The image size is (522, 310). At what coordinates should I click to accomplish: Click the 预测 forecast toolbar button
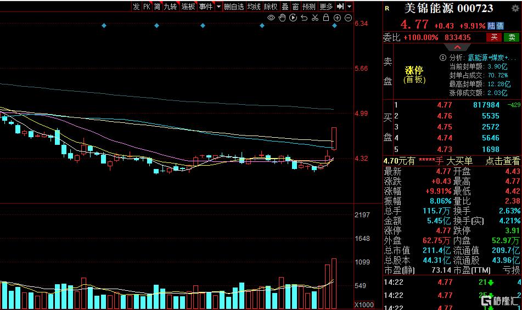click(x=308, y=7)
